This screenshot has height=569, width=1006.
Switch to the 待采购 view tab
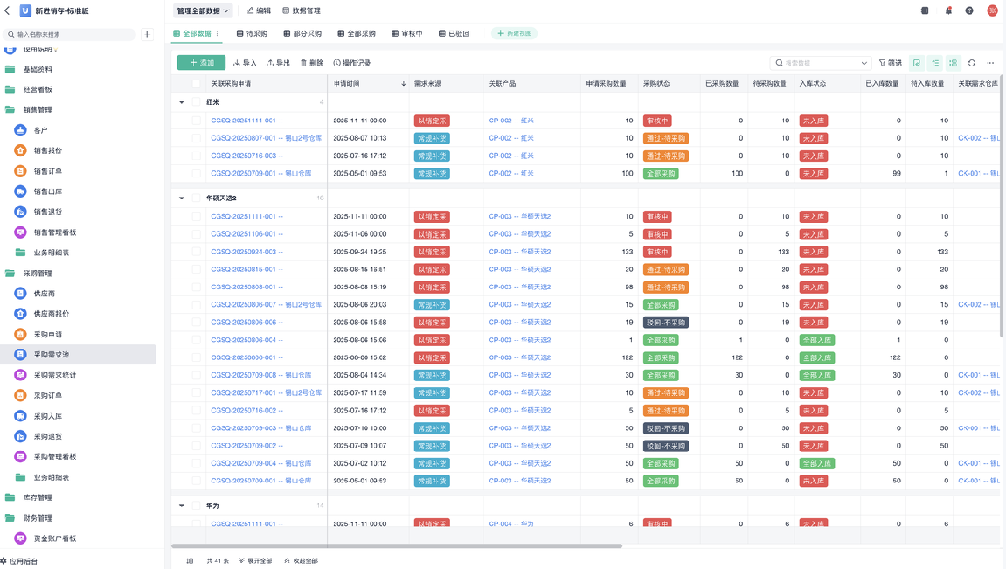click(x=252, y=33)
